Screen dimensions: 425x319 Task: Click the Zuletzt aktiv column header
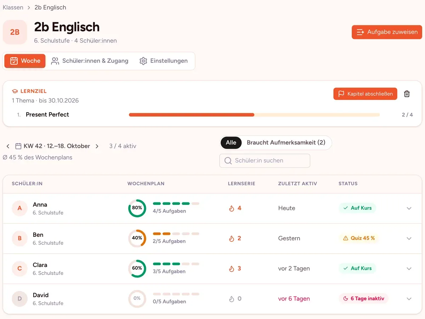(x=297, y=184)
